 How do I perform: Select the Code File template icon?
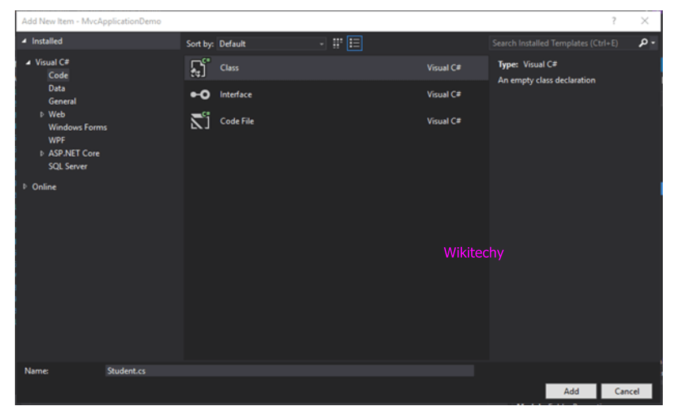click(x=200, y=121)
